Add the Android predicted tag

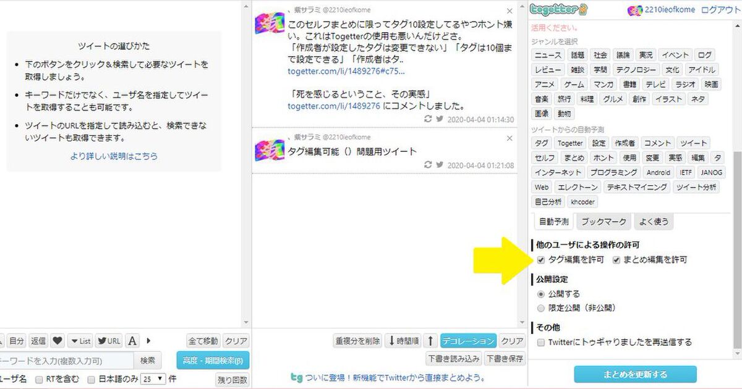tap(659, 172)
